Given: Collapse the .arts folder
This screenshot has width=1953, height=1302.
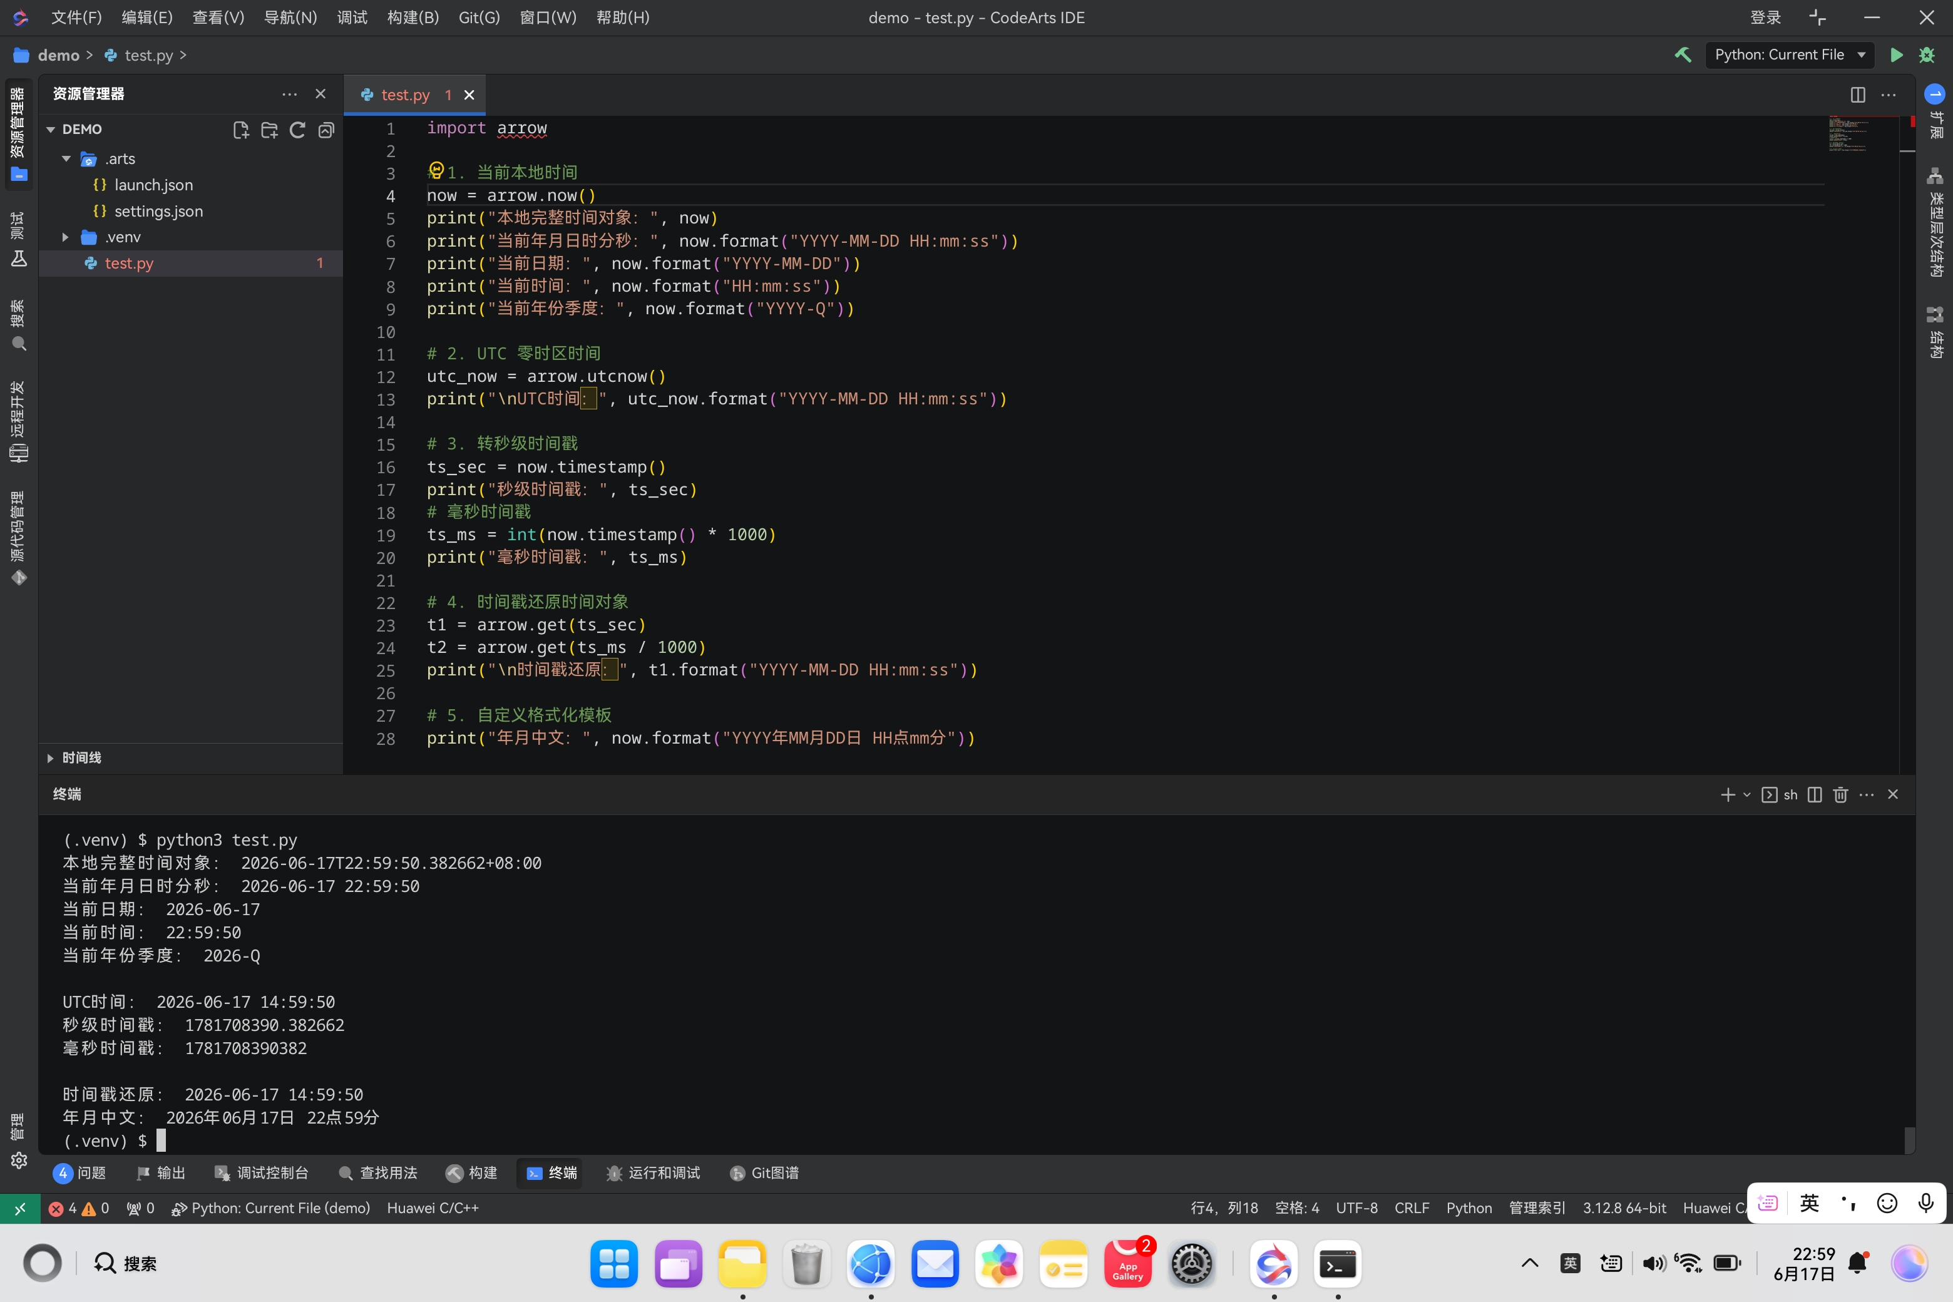Looking at the screenshot, I should (x=66, y=158).
